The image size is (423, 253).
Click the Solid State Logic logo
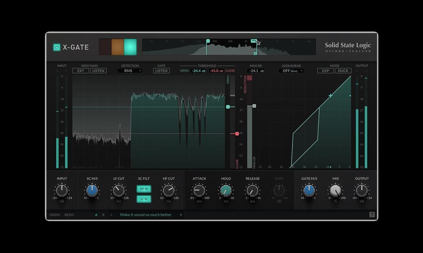(x=348, y=47)
